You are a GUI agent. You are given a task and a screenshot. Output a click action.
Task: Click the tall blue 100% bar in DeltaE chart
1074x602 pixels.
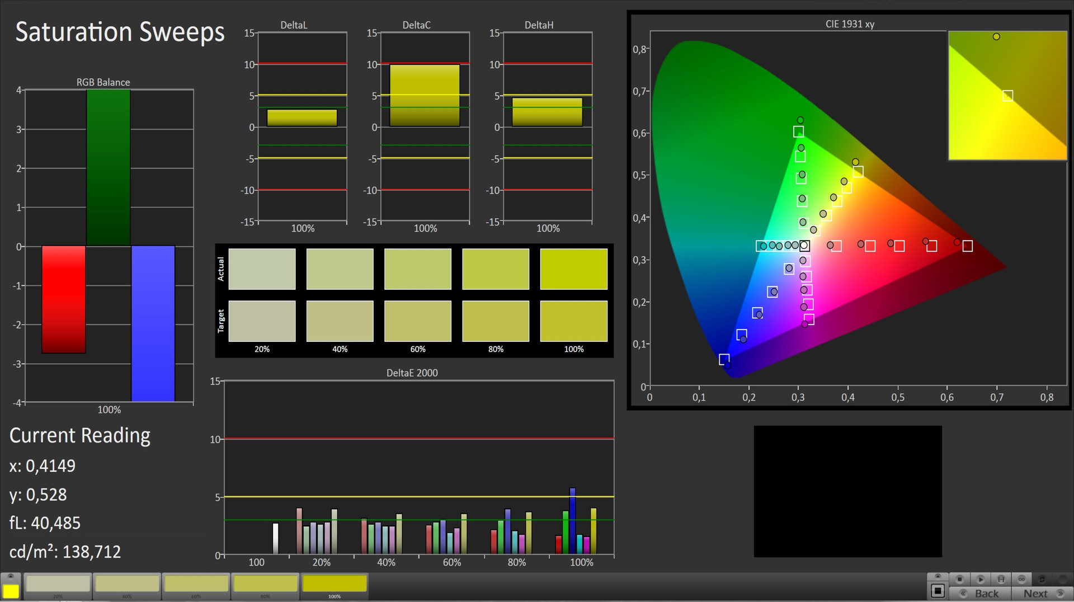572,521
